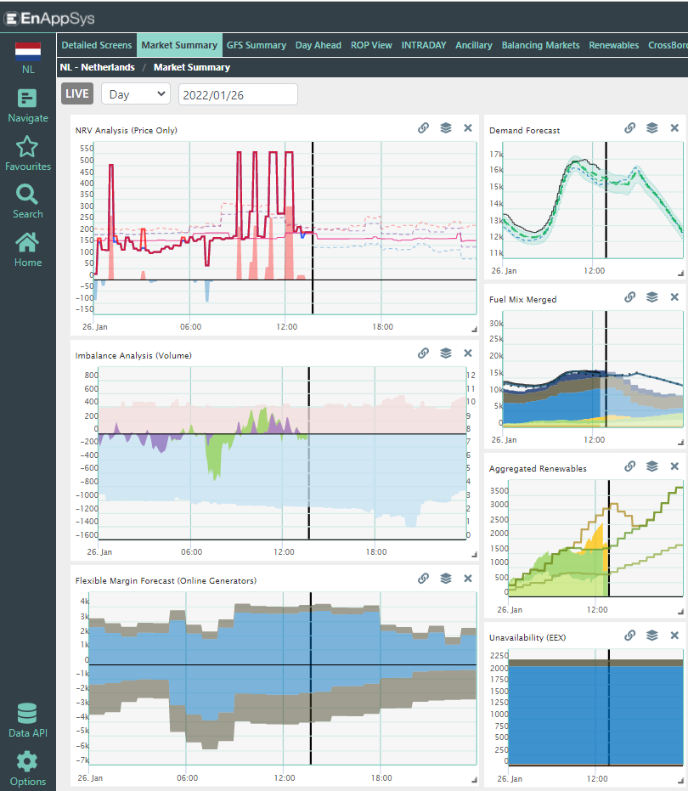Click the date field 2022/01/26
The image size is (688, 791).
238,95
